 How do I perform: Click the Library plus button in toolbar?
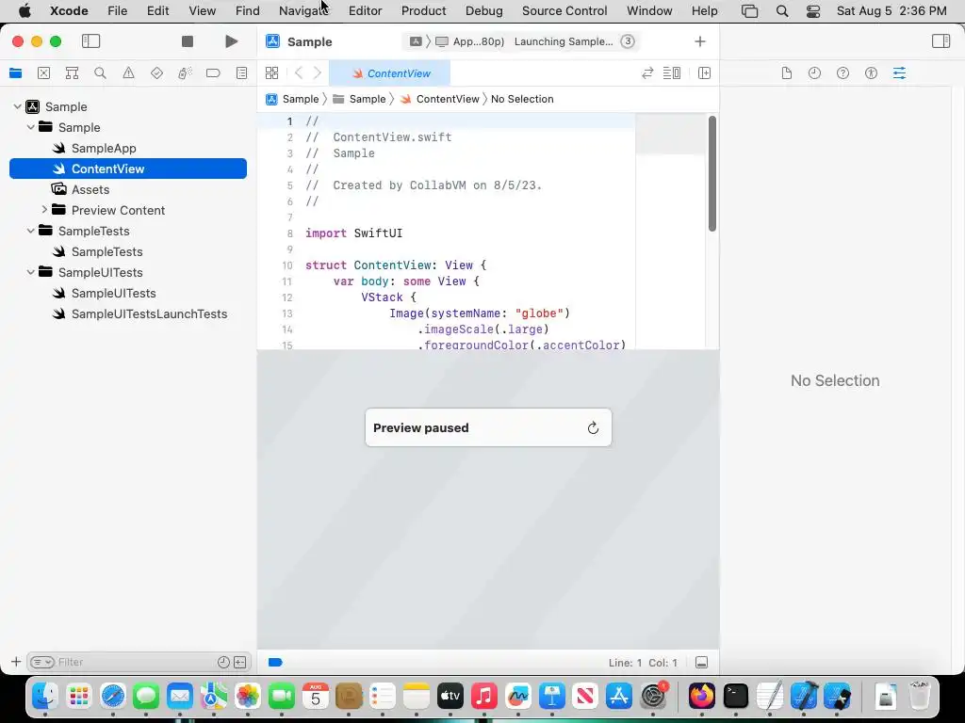coord(700,41)
